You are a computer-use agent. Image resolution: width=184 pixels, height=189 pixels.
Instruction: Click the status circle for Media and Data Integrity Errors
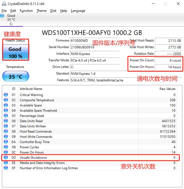[6, 163]
